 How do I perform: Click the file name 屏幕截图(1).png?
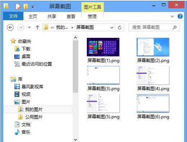click(x=103, y=61)
